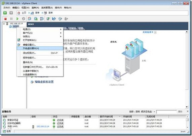Collapse the 192.168.10.14 host tree node
Viewport: 192px width, 136px height.
coord(4,24)
